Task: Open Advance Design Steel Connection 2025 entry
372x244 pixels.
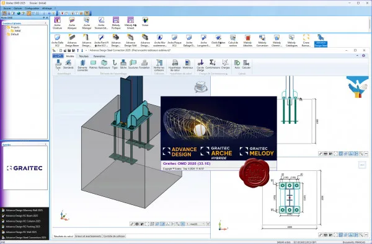Action: 24,237
